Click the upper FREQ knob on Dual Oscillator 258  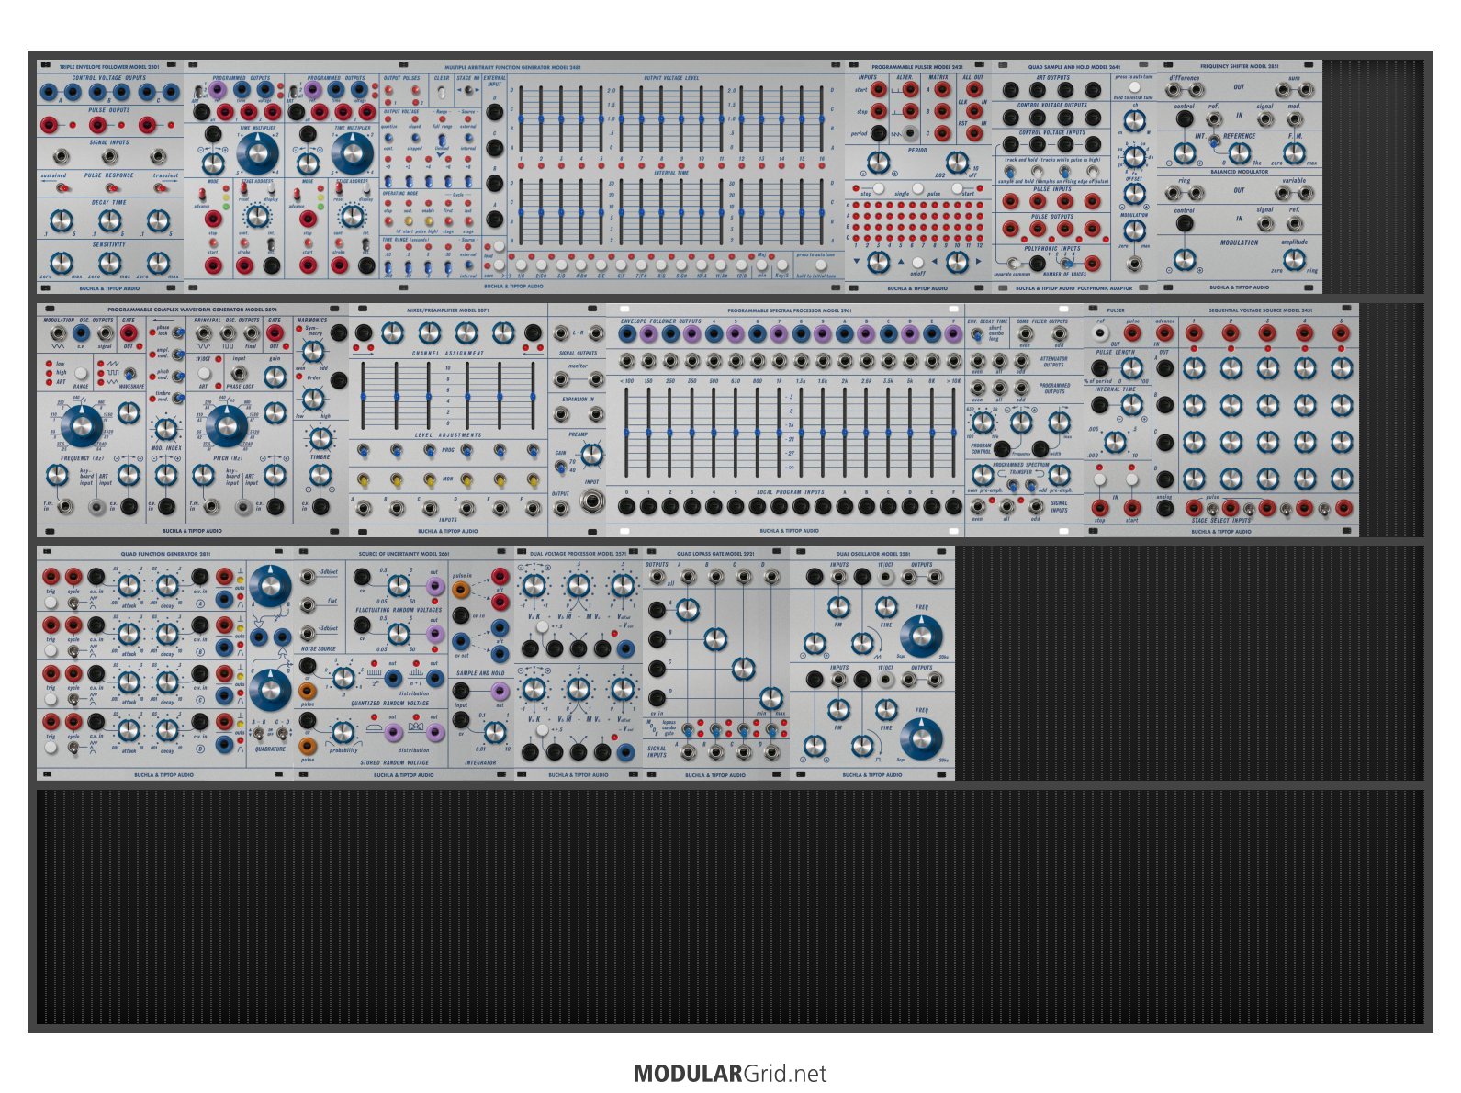[x=921, y=636]
